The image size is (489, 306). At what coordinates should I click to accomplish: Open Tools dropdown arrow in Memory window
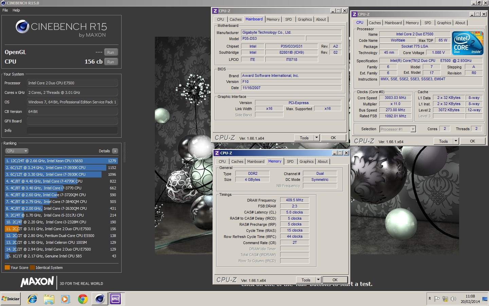318,280
